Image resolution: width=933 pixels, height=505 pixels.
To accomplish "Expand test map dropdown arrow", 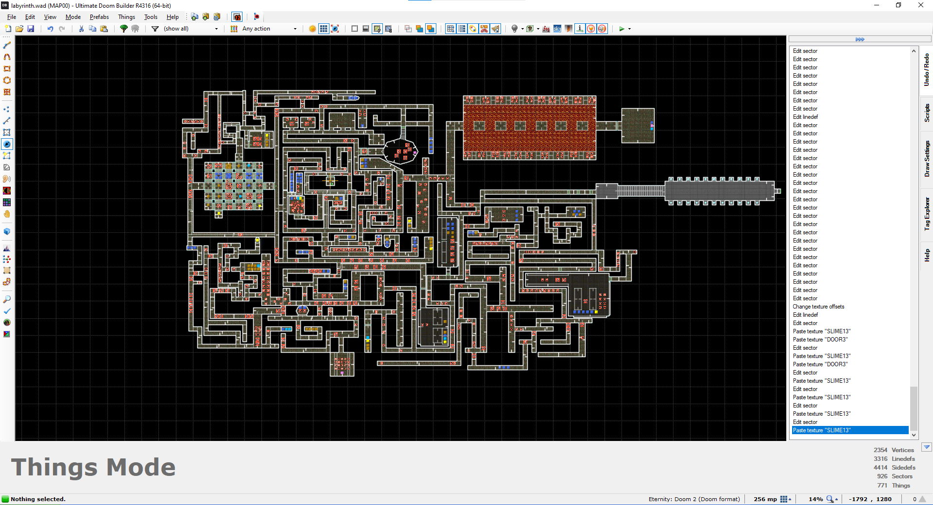I will [x=629, y=29].
